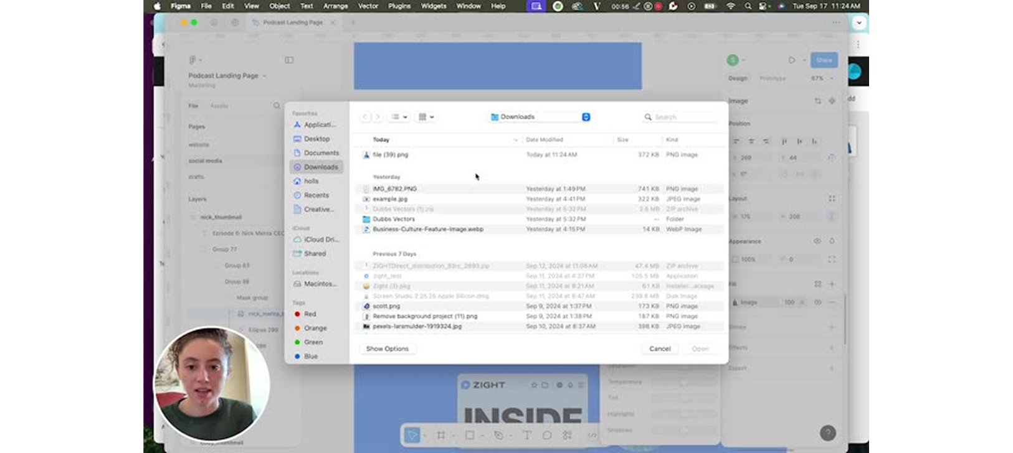Select Applications in Favorites sidebar
This screenshot has height=453, width=1013.
(316, 125)
